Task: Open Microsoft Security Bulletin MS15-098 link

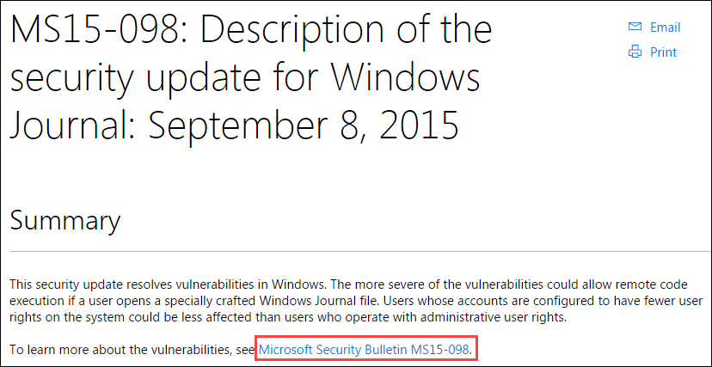Action: coord(364,350)
